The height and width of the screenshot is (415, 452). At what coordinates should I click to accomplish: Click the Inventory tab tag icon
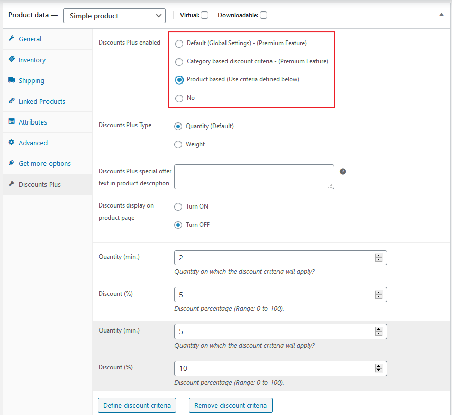pyautogui.click(x=12, y=59)
